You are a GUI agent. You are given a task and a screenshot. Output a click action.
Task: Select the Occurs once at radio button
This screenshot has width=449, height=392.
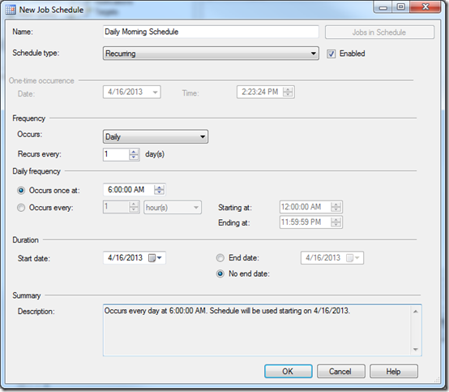coord(21,191)
